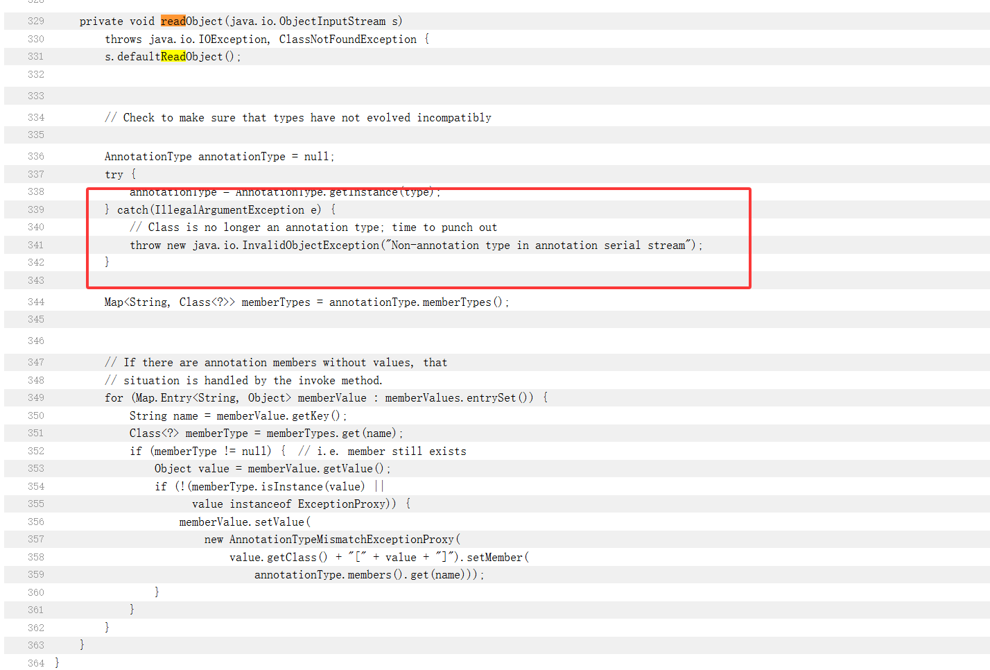Click the setMember method call
Screen dimensions: 990x670
tap(494, 558)
